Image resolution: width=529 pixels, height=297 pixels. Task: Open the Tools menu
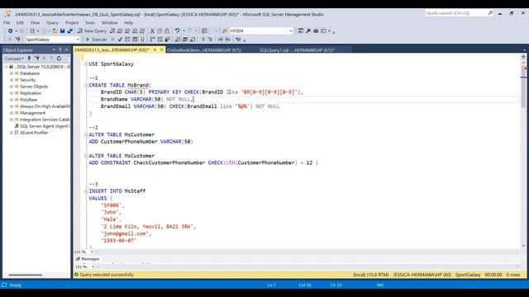click(x=90, y=22)
